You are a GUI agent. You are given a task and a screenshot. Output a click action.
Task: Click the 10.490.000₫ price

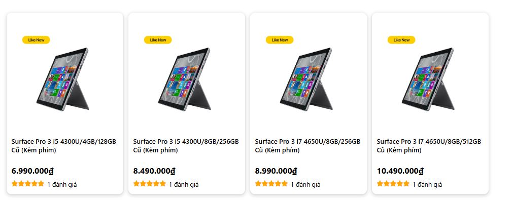point(400,171)
